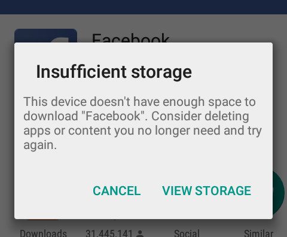Click the word "again." in the dialog
Image resolution: width=287 pixels, height=237 pixels.
point(40,145)
